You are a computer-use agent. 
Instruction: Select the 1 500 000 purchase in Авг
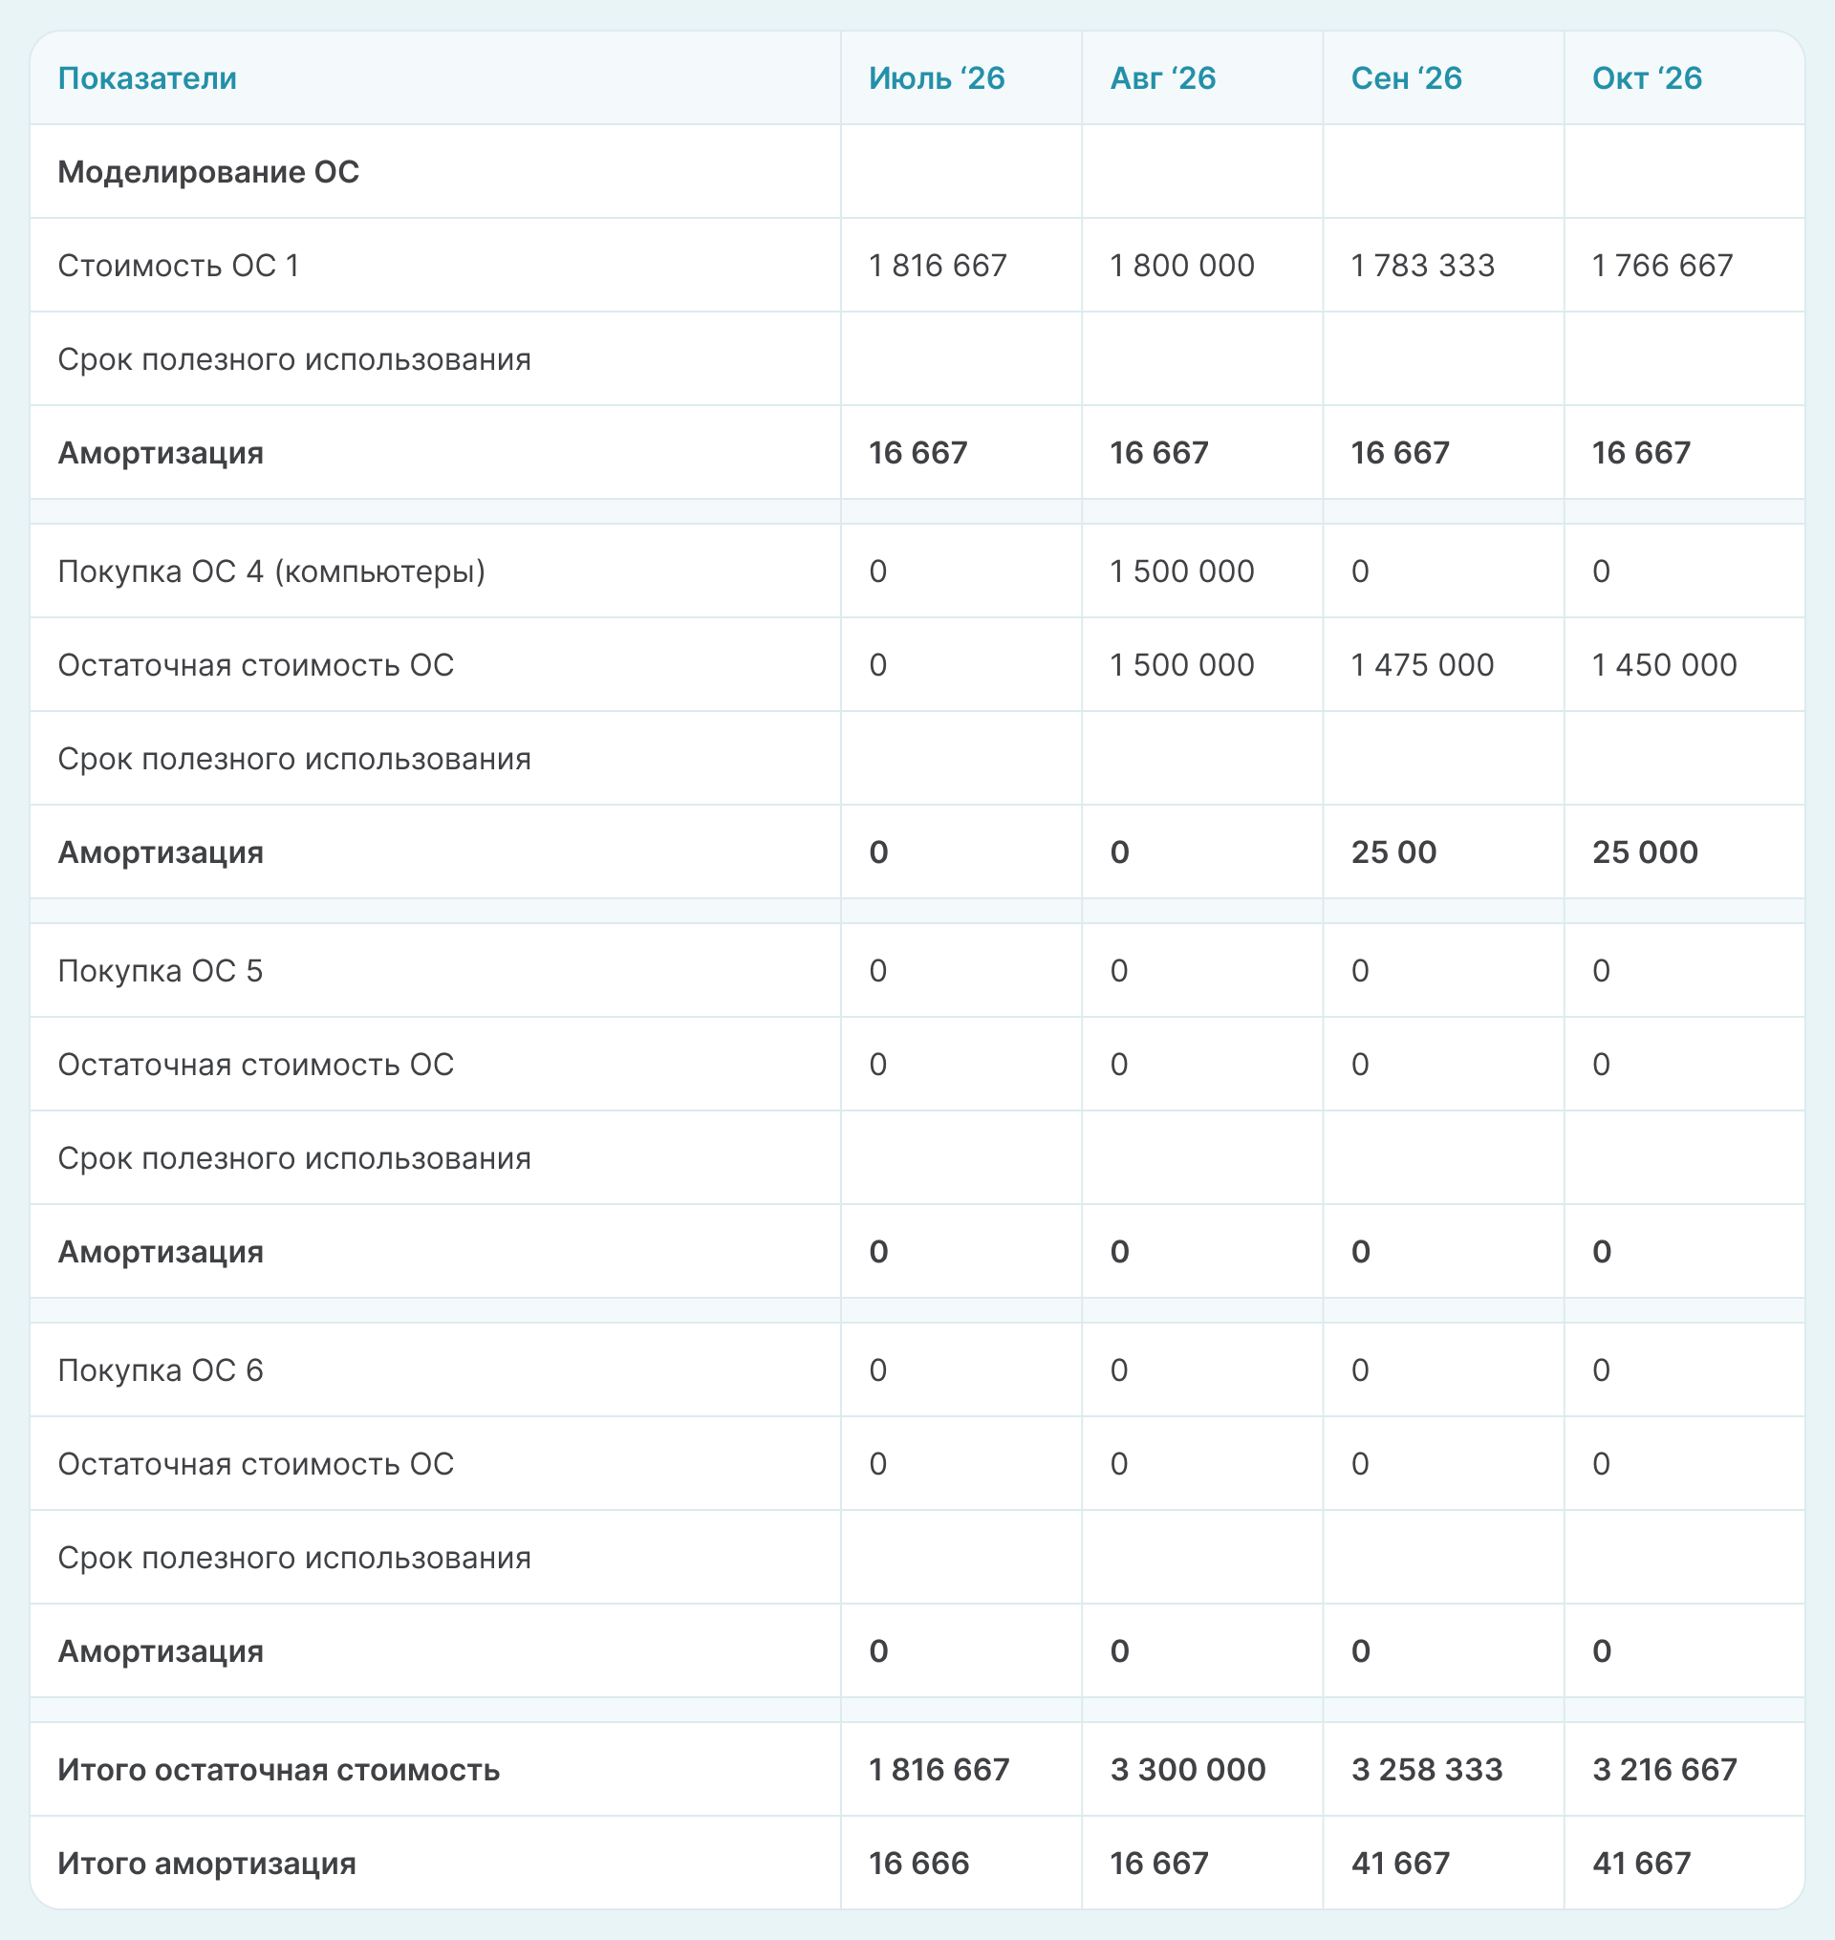[1181, 571]
